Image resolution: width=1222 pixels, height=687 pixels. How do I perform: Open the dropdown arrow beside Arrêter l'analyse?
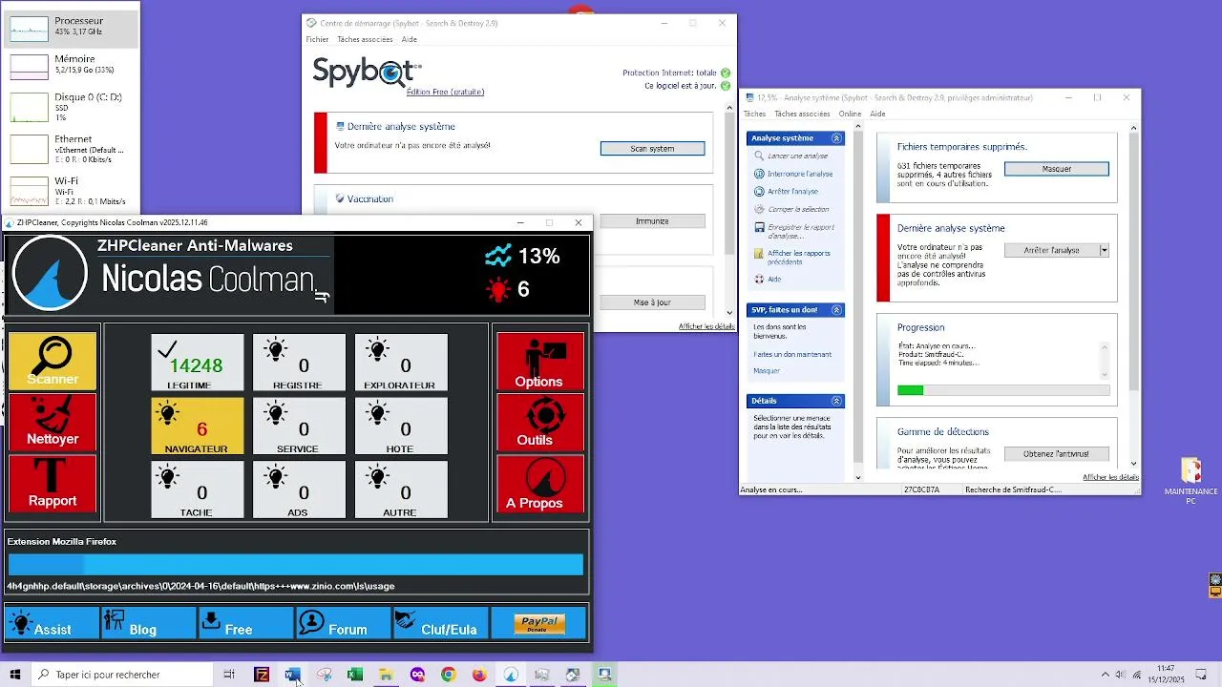(x=1104, y=250)
